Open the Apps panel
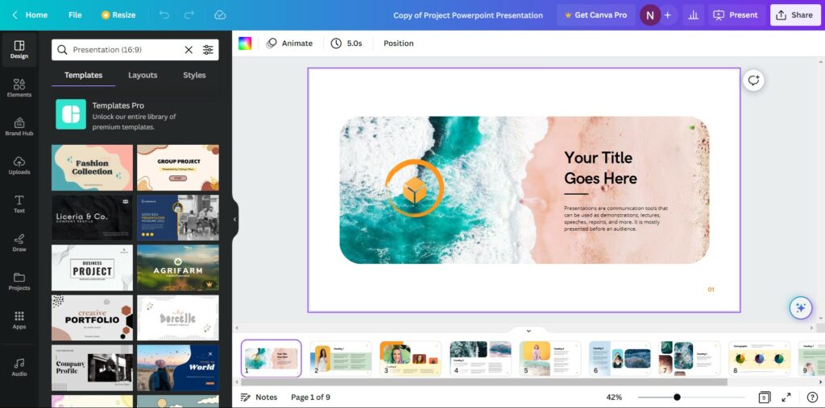 point(19,319)
